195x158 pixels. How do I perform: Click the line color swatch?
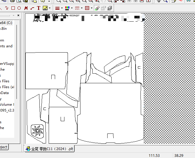tap(67, 8)
